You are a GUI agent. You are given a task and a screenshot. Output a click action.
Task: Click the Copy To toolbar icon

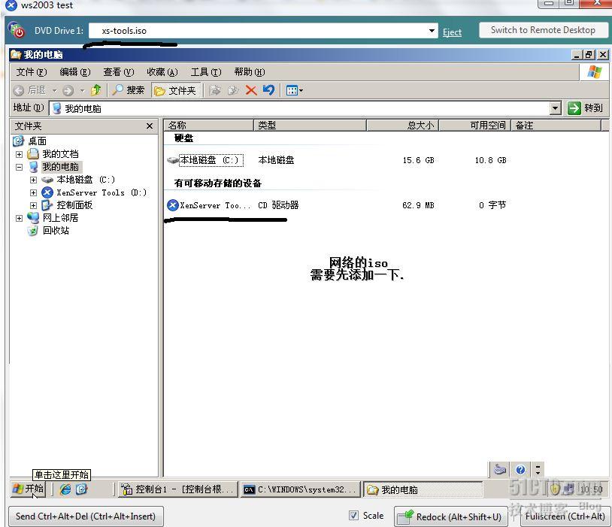[x=233, y=90]
